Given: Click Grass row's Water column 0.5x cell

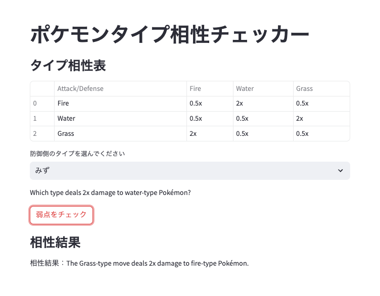Looking at the screenshot, I should [263, 133].
